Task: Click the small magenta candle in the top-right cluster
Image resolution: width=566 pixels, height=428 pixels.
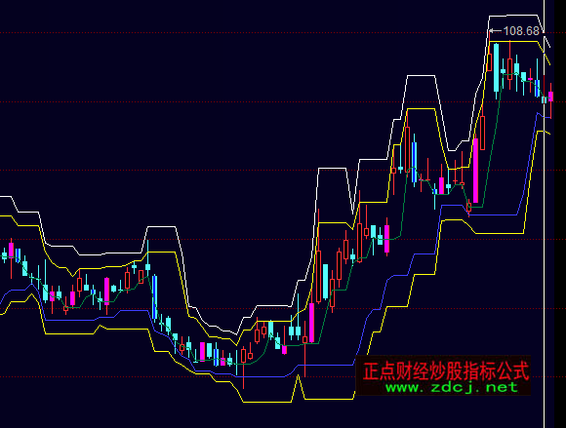Action: pos(530,79)
